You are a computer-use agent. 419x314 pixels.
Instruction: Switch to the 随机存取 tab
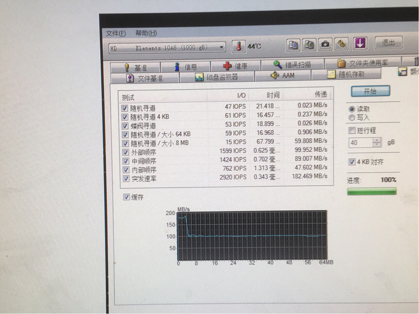pos(346,74)
